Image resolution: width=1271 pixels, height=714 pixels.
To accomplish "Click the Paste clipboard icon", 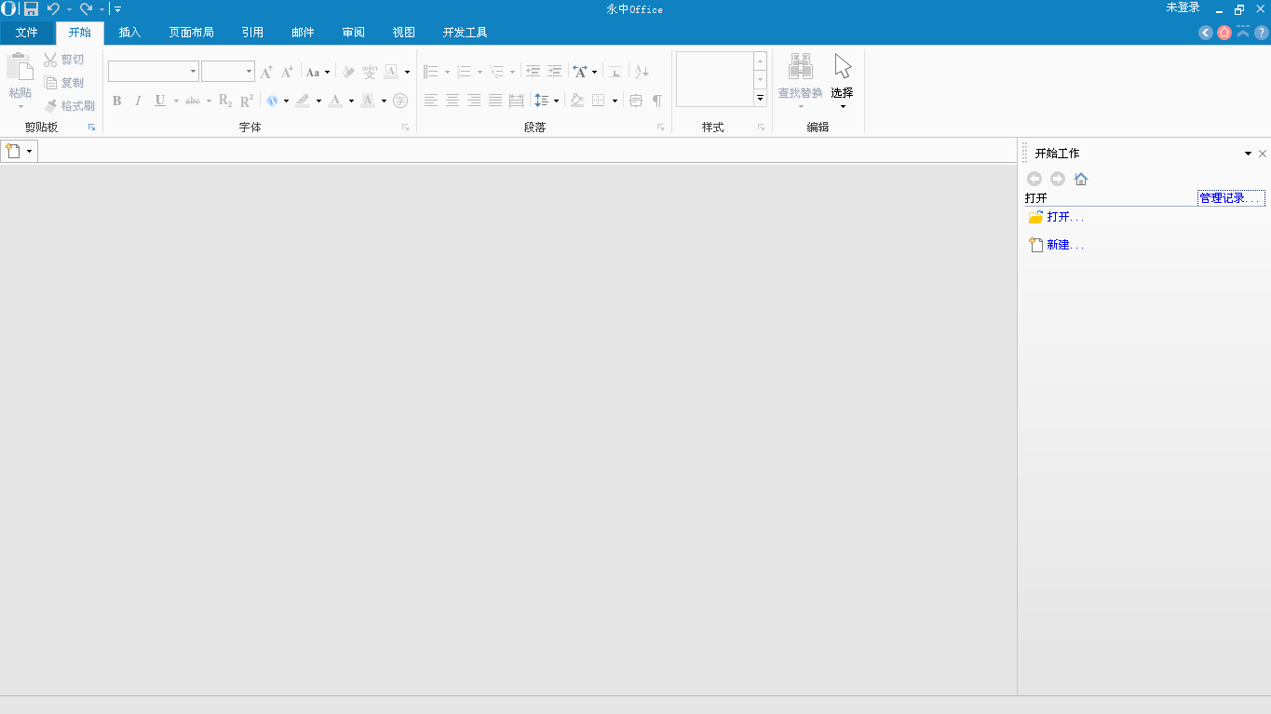I will pos(20,68).
